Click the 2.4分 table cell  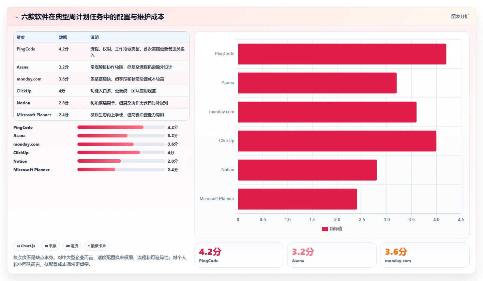tap(64, 115)
